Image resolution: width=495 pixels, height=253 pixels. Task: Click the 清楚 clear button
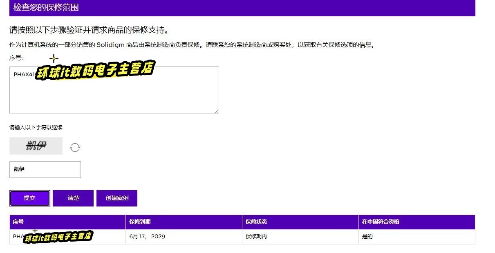point(73,198)
